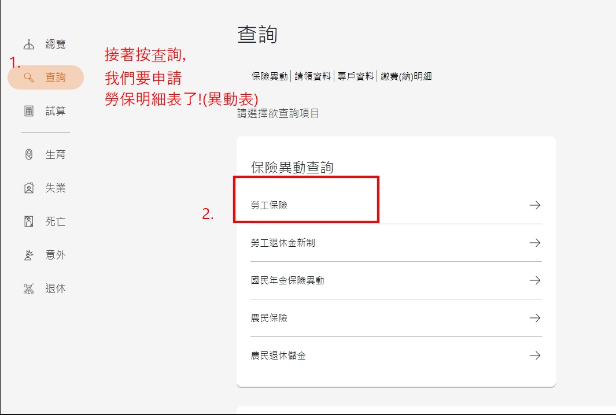Switch to the 繳費(納)明細 tab
The width and height of the screenshot is (616, 415).
406,76
